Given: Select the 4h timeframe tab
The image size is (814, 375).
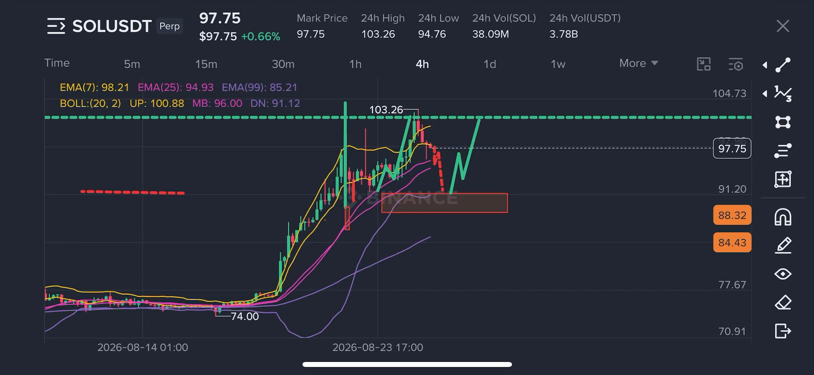Looking at the screenshot, I should [422, 64].
